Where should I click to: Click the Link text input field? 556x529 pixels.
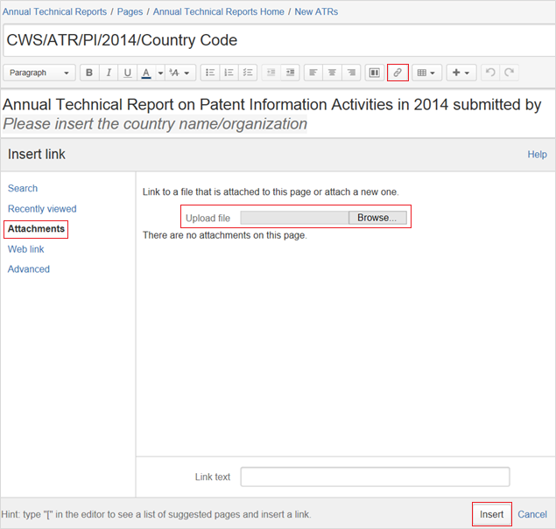[375, 477]
